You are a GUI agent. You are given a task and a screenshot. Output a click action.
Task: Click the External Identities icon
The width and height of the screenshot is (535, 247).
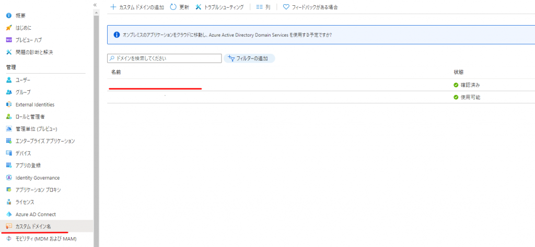point(9,104)
